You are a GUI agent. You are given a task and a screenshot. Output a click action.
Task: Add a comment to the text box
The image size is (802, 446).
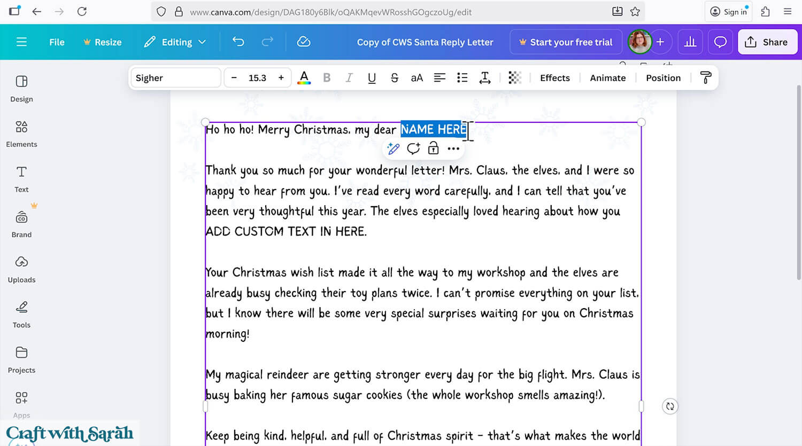coord(413,148)
